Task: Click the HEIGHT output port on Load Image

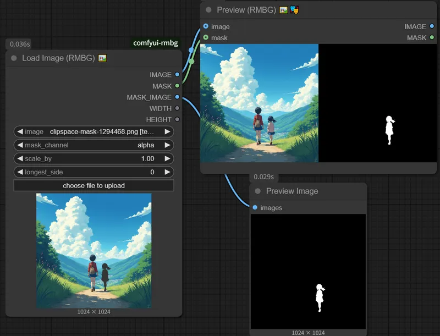Action: 177,119
